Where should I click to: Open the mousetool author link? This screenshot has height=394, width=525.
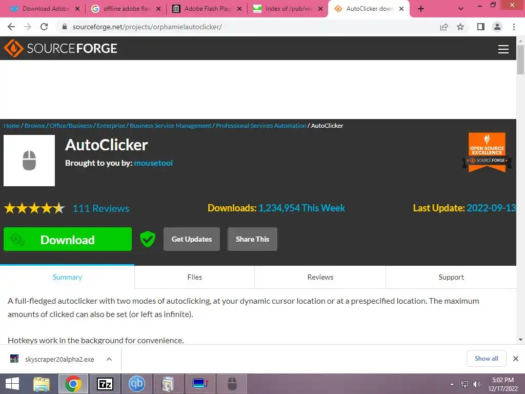(x=153, y=163)
